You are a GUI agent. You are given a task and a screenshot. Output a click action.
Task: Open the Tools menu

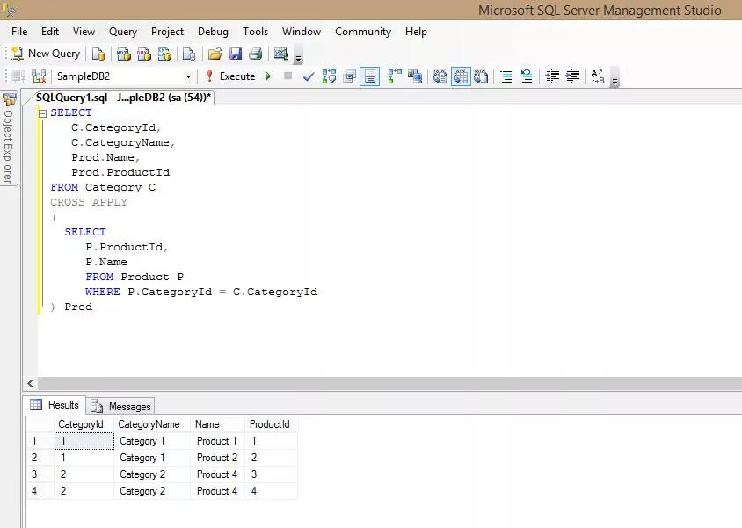[256, 32]
